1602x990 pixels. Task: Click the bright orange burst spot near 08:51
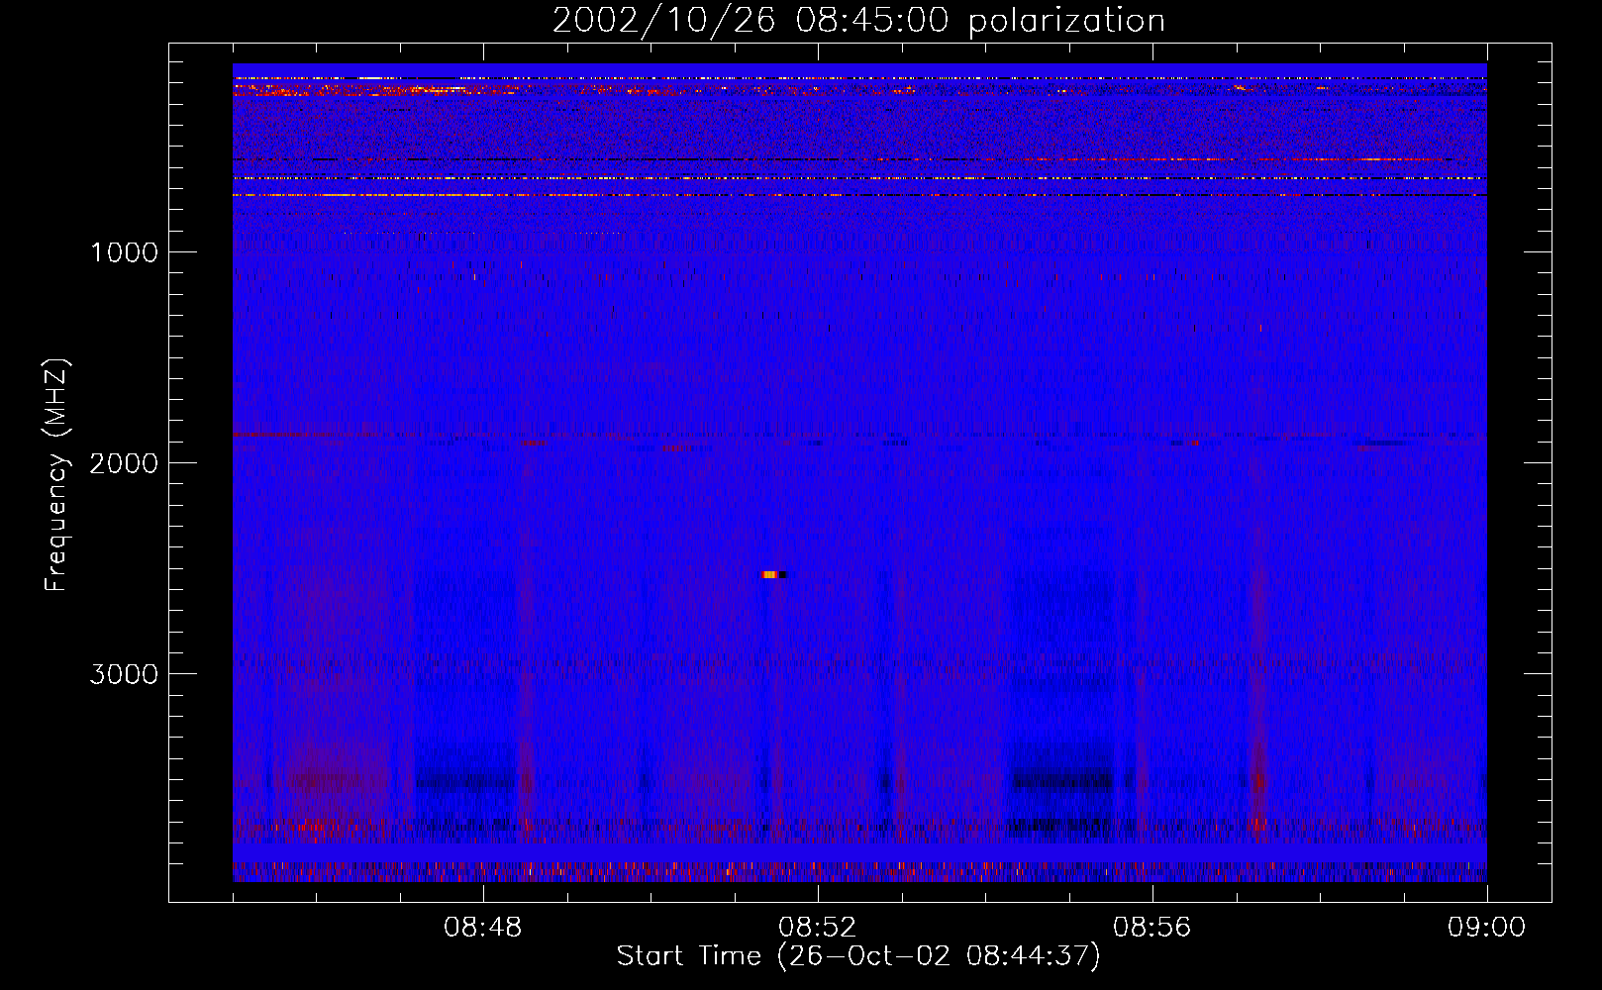(x=772, y=574)
